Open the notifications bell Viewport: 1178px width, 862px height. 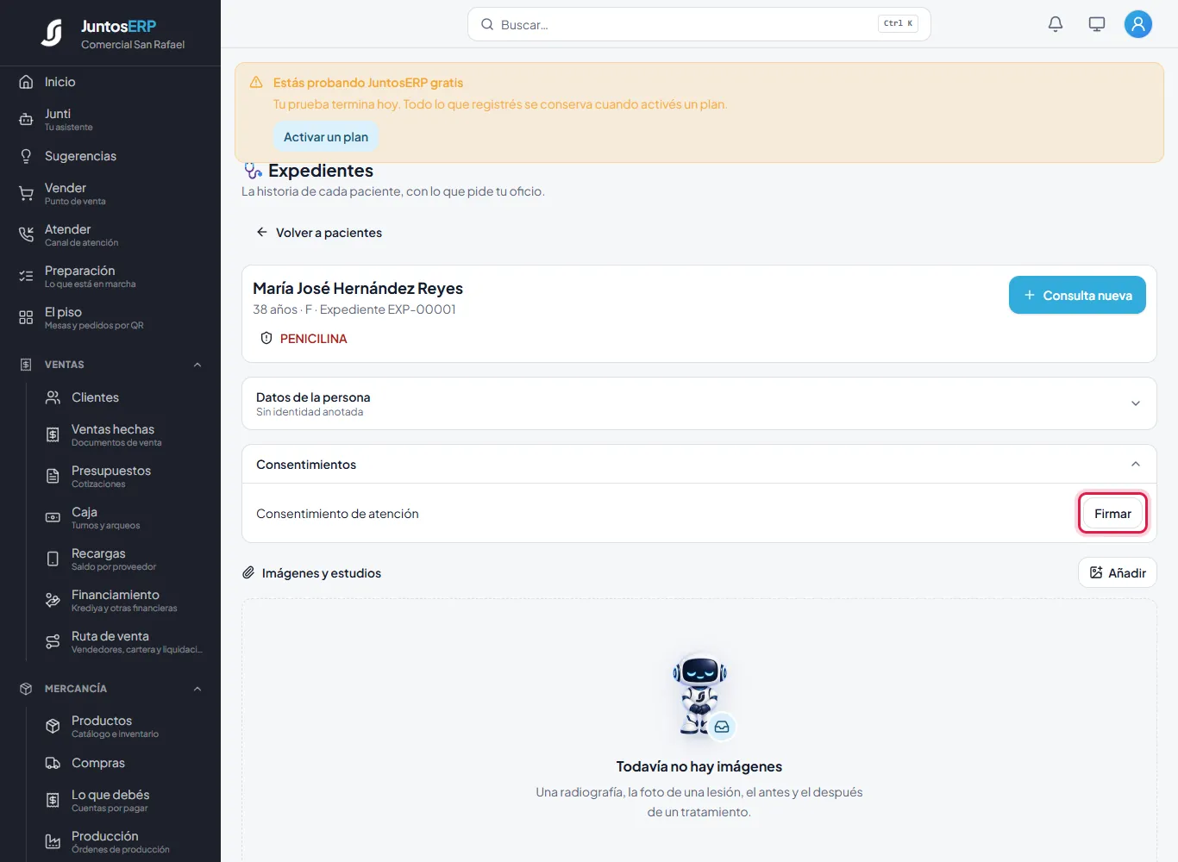(x=1056, y=24)
